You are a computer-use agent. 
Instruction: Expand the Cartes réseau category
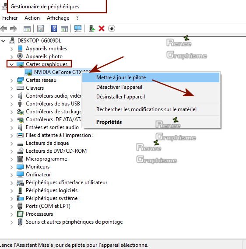point(11,81)
